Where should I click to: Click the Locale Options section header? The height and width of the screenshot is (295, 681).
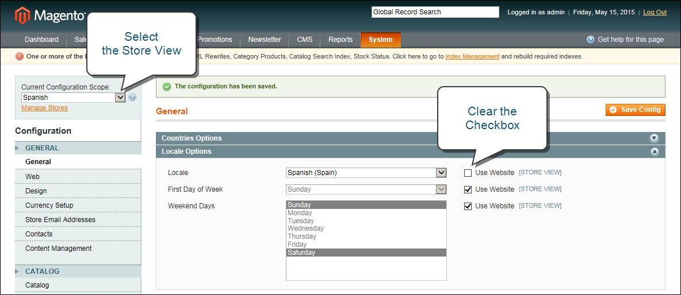click(411, 152)
